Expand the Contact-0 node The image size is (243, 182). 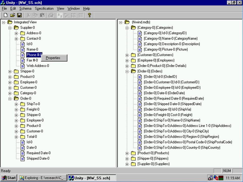[16, 39]
